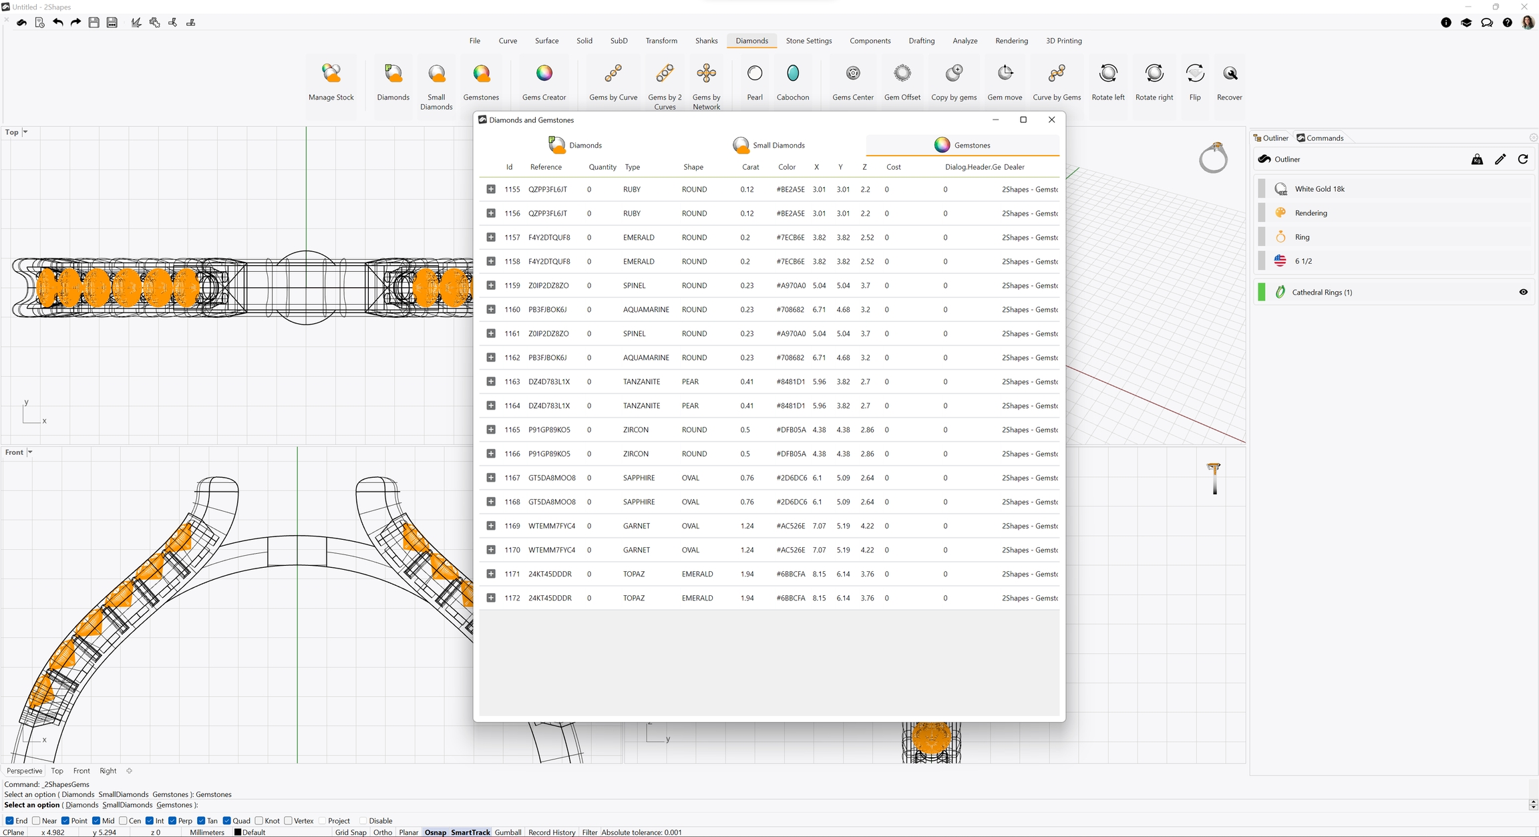Click the Recover tool icon
Screen dimensions: 1539x837
click(1229, 73)
